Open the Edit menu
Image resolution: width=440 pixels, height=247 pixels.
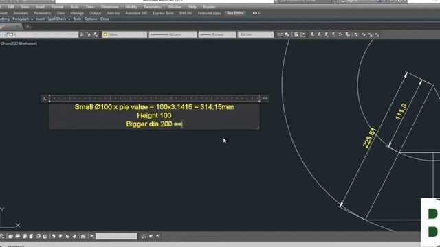point(11,7)
